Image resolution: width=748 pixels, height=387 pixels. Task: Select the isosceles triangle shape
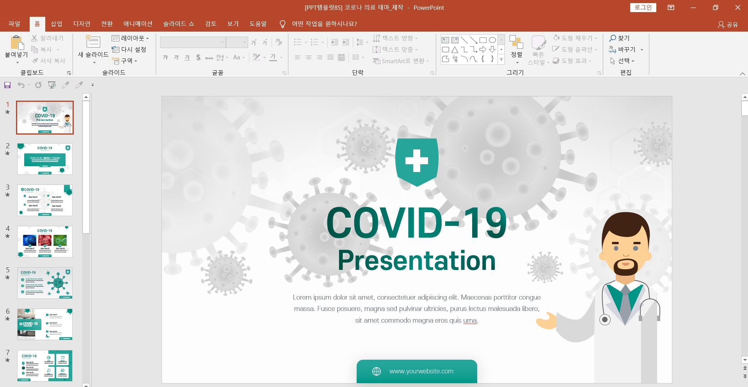[x=455, y=50]
